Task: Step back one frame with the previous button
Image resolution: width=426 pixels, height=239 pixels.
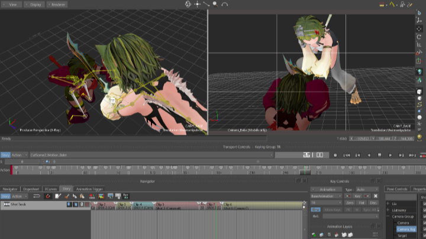Action: (358, 155)
